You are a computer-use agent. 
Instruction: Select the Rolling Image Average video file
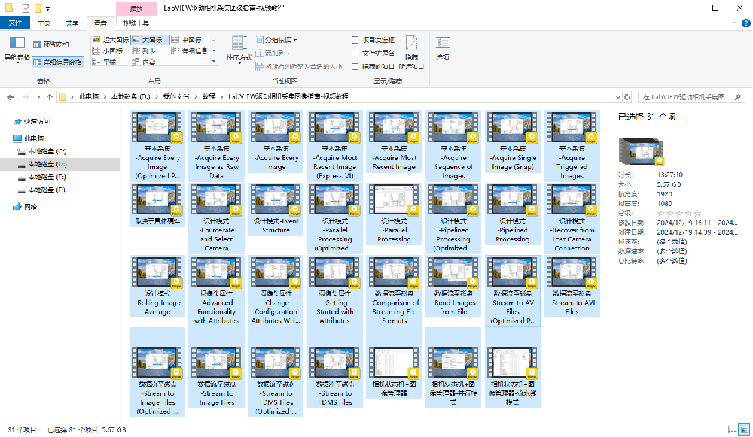tap(157, 287)
